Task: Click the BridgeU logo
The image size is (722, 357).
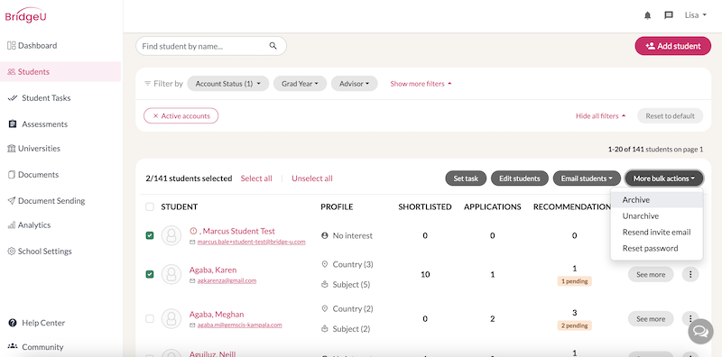Action: [x=25, y=15]
